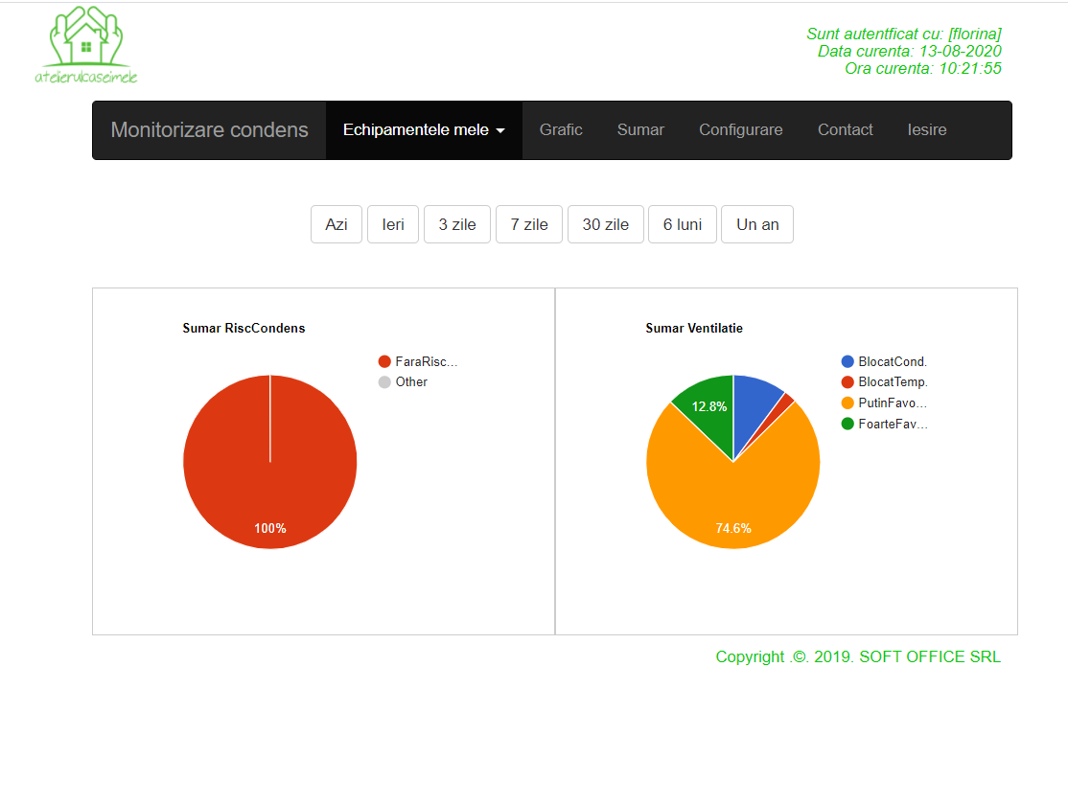Show data for 3 zile
The height and width of the screenshot is (805, 1068).
[457, 224]
